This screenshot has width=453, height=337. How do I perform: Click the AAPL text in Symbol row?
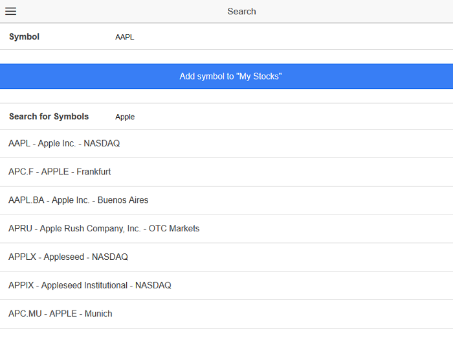pyautogui.click(x=124, y=38)
